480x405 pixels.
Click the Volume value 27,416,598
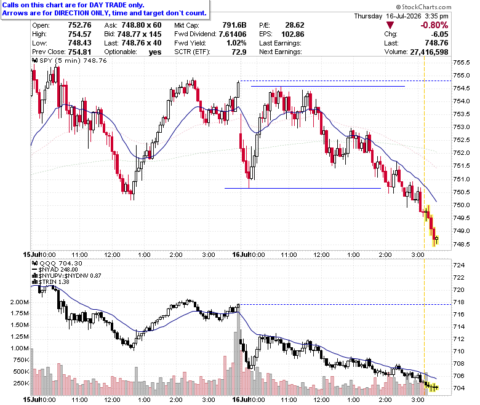point(429,52)
